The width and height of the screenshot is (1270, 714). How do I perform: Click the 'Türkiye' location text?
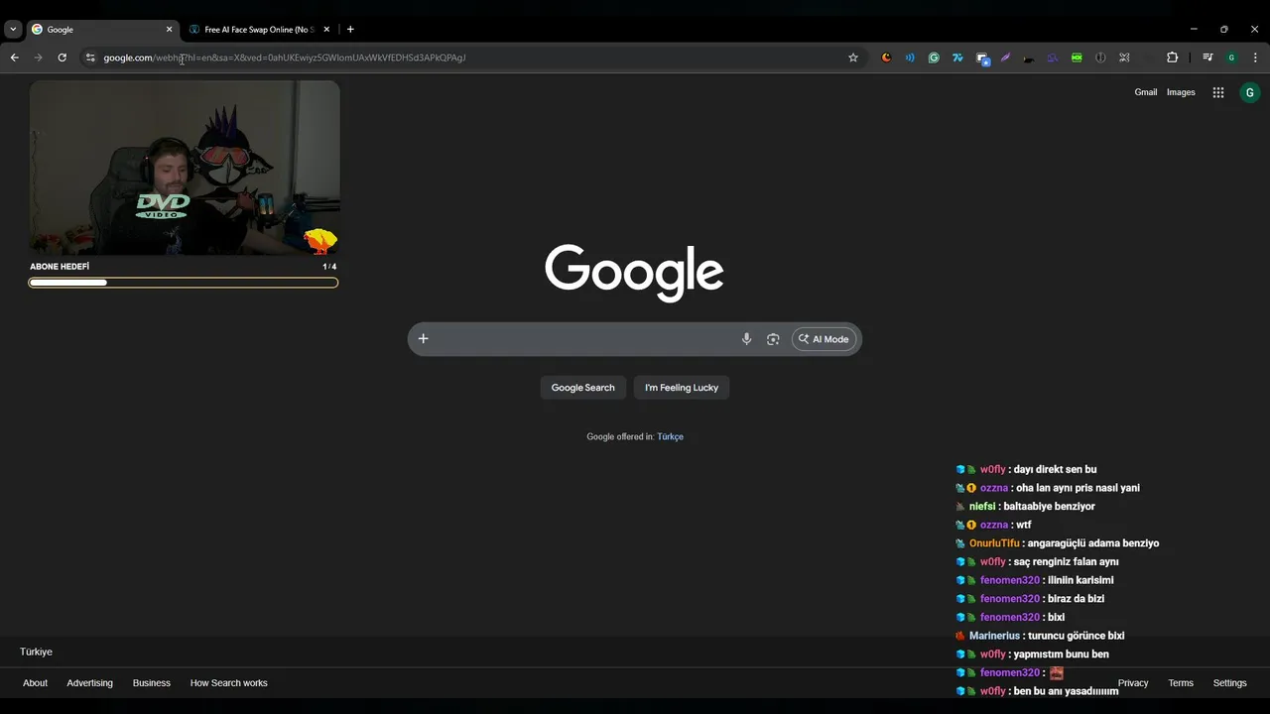pyautogui.click(x=36, y=652)
